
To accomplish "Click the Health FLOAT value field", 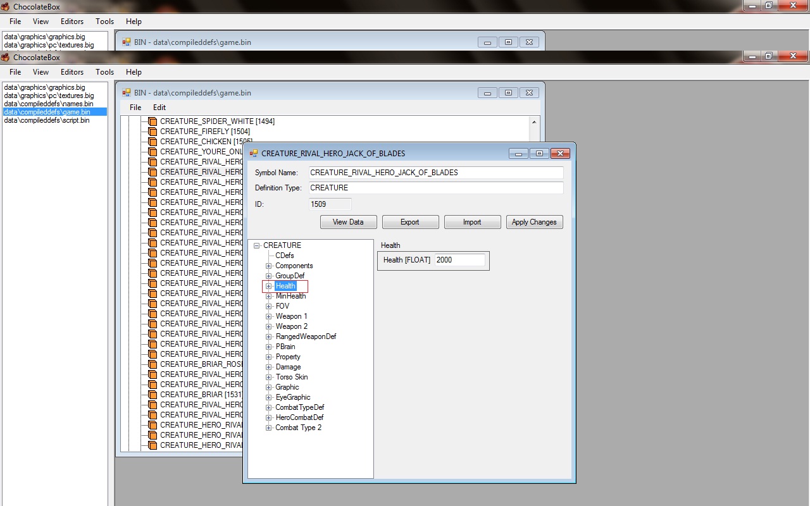I will pos(459,260).
